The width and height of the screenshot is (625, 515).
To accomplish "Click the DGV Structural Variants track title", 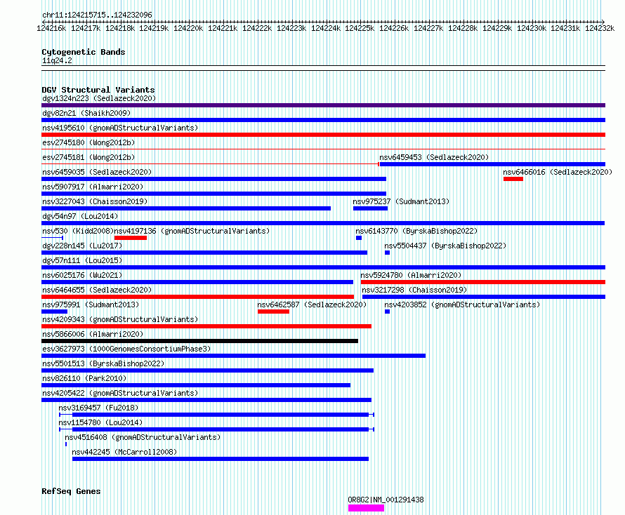I will tap(98, 90).
